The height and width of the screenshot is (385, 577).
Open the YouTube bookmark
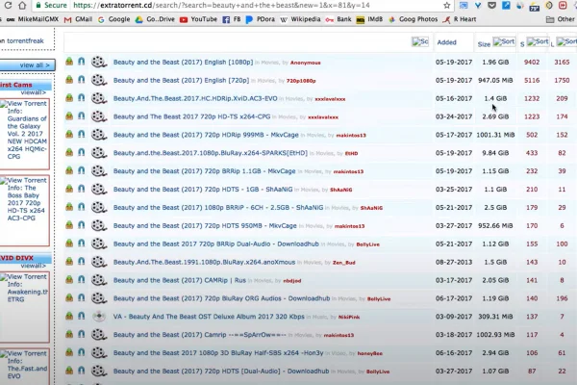pos(197,18)
